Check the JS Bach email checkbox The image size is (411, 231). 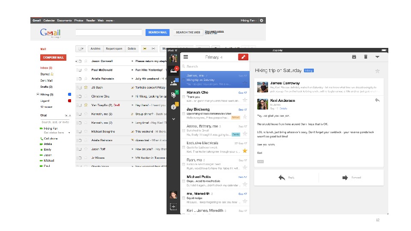pyautogui.click(x=80, y=88)
